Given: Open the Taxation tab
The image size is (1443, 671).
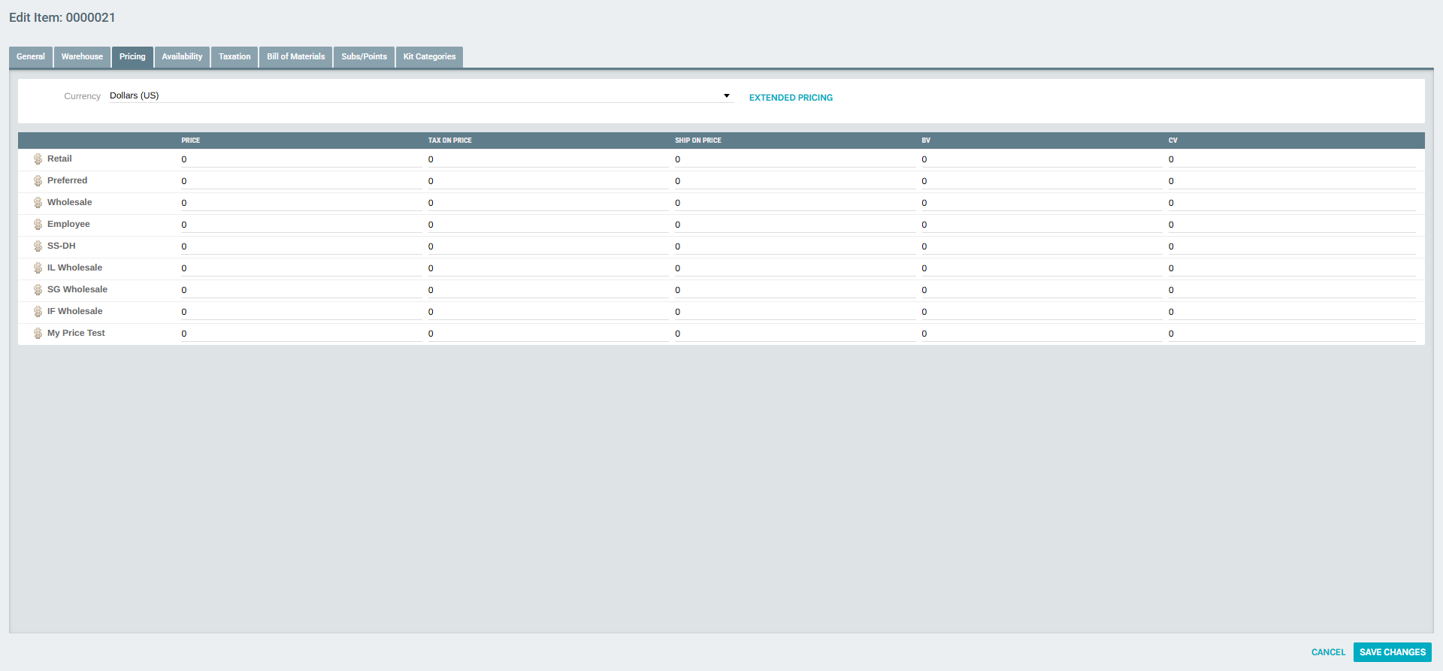Looking at the screenshot, I should [x=234, y=57].
